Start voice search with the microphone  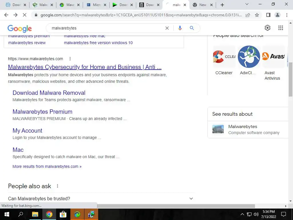tap(180, 28)
